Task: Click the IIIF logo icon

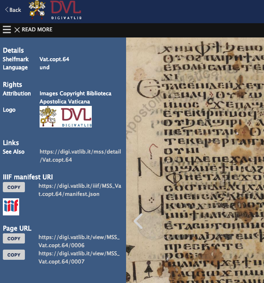Action: point(11,207)
